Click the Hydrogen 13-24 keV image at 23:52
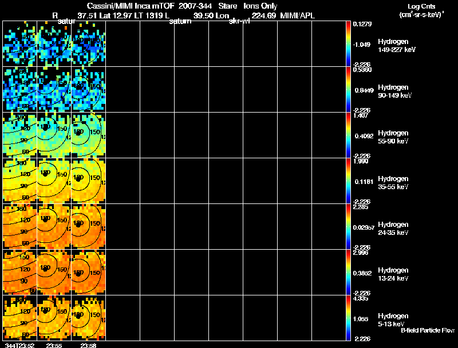 20,272
